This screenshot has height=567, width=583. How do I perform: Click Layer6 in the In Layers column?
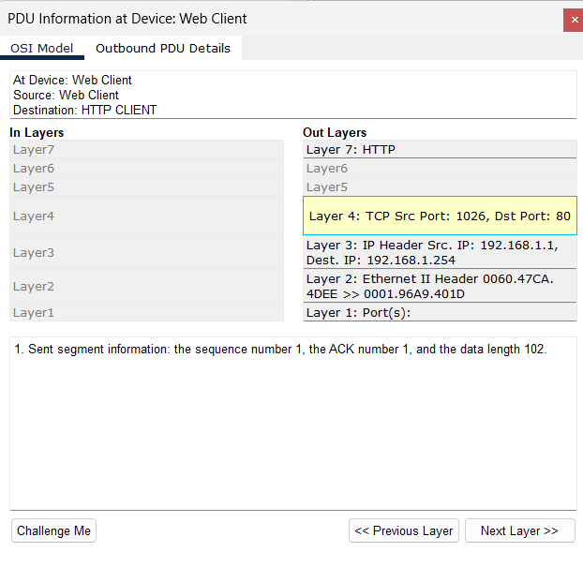pos(146,169)
